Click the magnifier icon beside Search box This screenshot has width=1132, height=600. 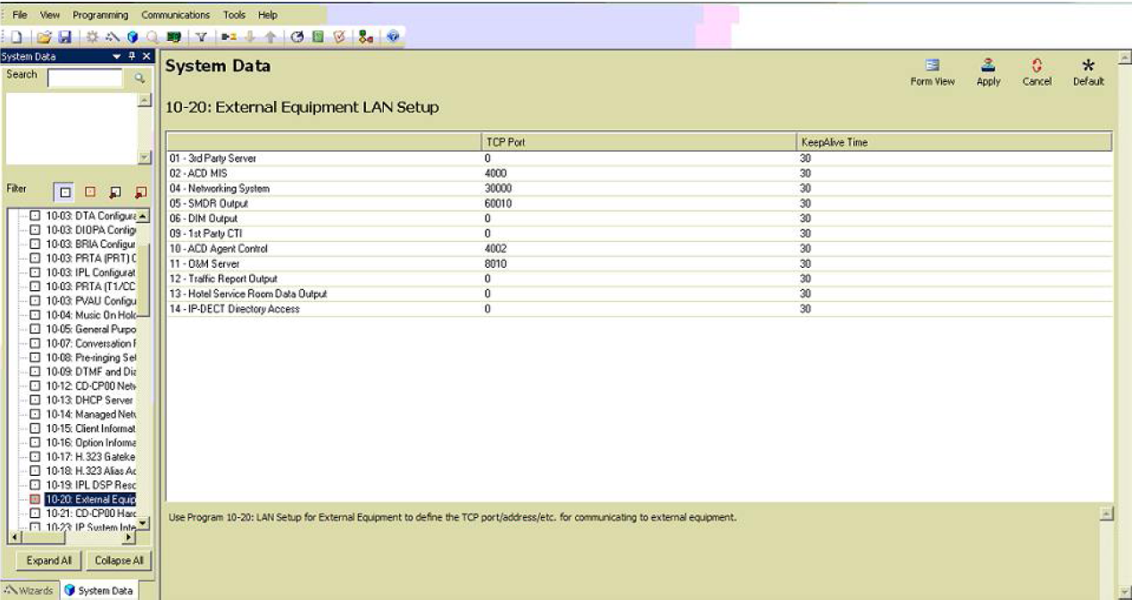139,79
